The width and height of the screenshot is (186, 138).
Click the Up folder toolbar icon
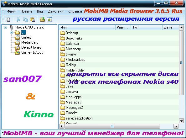pos(42,19)
